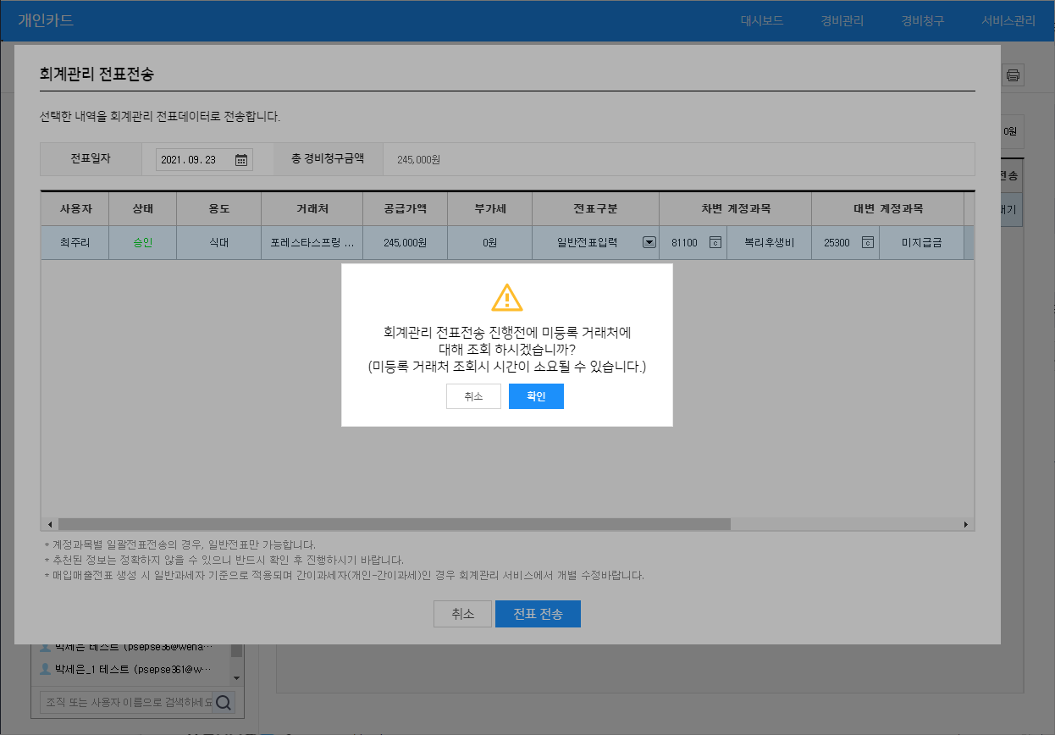
Task: Click the blue 전표 전송 button
Action: coord(538,614)
